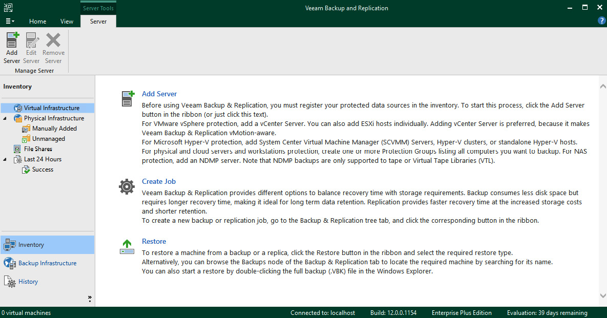Open the Inventory view in navigation pane
Viewport: 607px width, 318px height.
coord(47,245)
